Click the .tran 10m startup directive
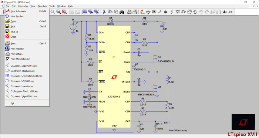The image size is (259, 138). [x=178, y=130]
